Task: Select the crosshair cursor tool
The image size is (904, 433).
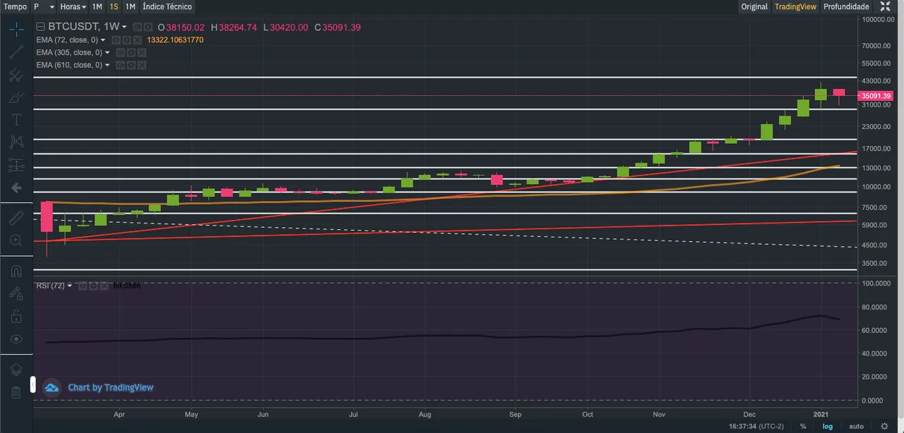Action: (x=16, y=29)
